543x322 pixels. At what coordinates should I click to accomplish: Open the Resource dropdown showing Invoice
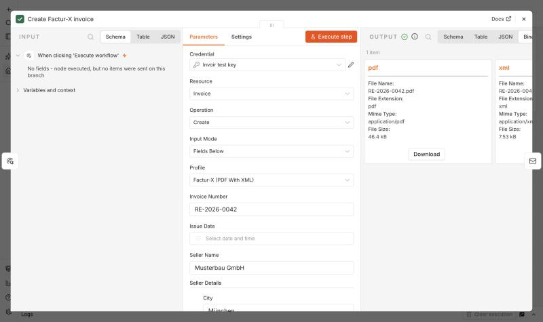tap(271, 94)
